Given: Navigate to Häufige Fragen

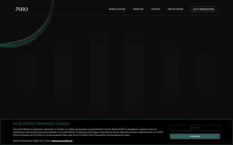Looking at the screenshot, I should tap(176, 9).
